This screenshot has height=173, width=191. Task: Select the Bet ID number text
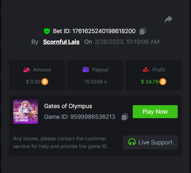point(104,31)
